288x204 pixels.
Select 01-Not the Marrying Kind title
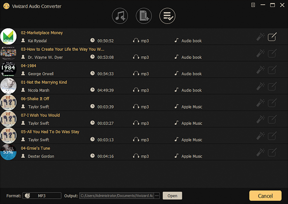click(44, 82)
